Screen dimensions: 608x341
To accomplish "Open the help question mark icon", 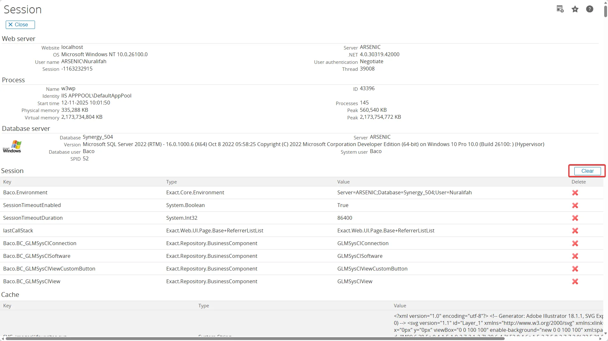I will point(590,9).
